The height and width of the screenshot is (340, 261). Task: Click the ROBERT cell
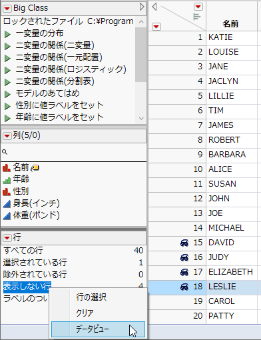(x=231, y=140)
